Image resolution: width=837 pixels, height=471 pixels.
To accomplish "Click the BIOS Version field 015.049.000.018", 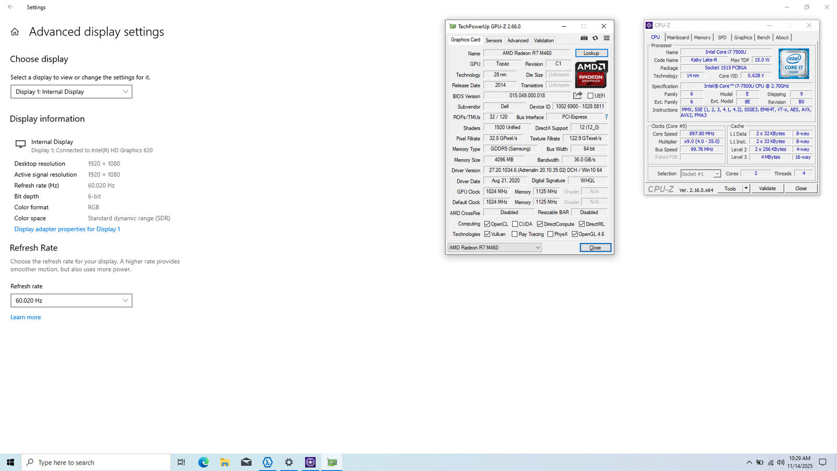I will click(x=527, y=96).
